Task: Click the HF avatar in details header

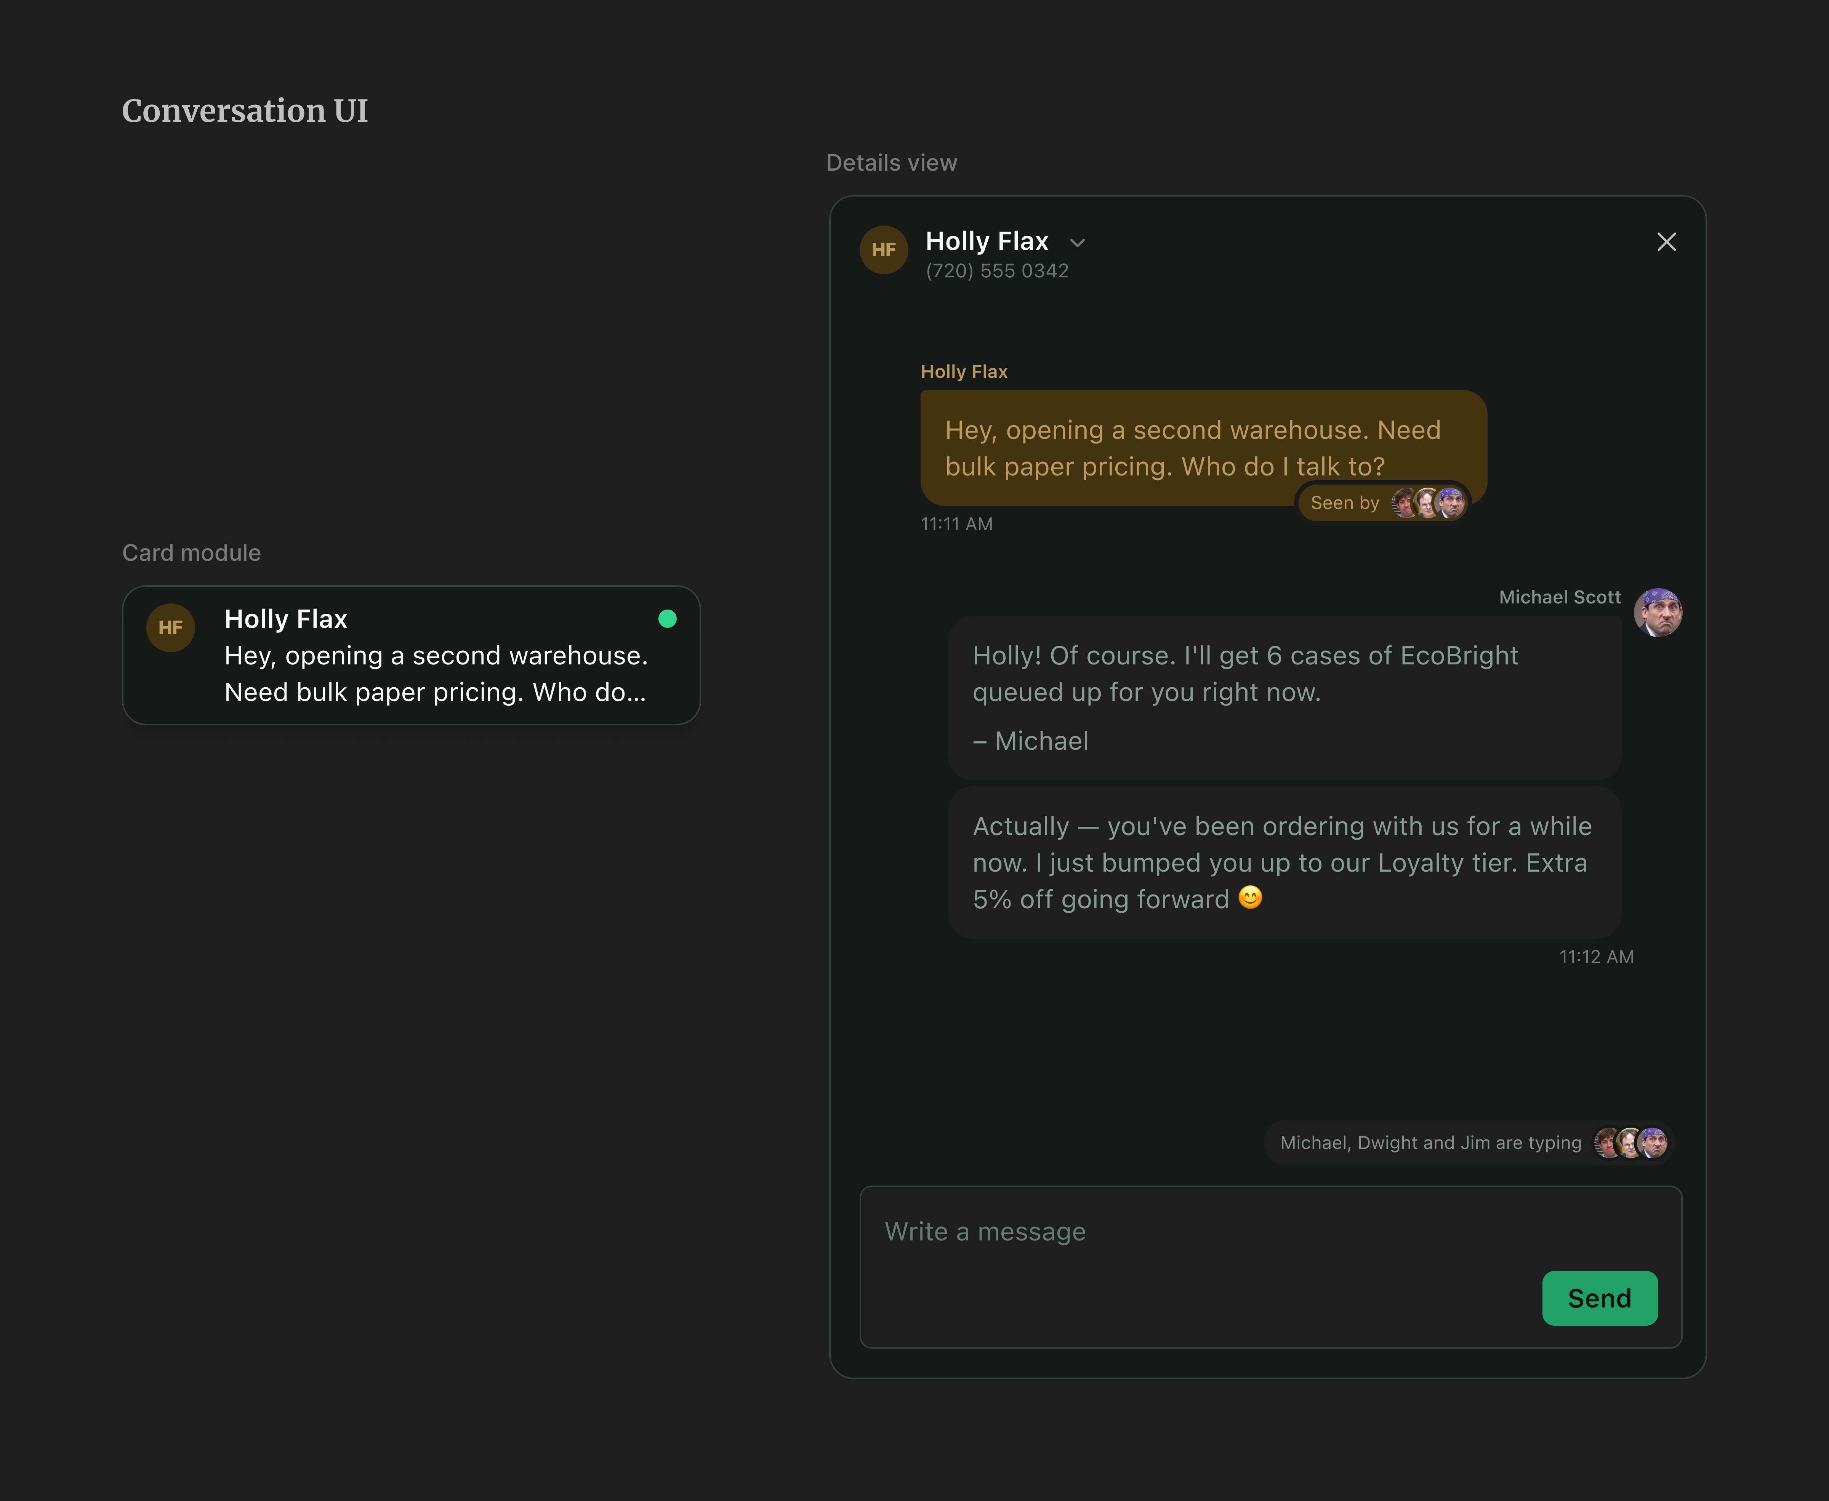Action: [883, 250]
